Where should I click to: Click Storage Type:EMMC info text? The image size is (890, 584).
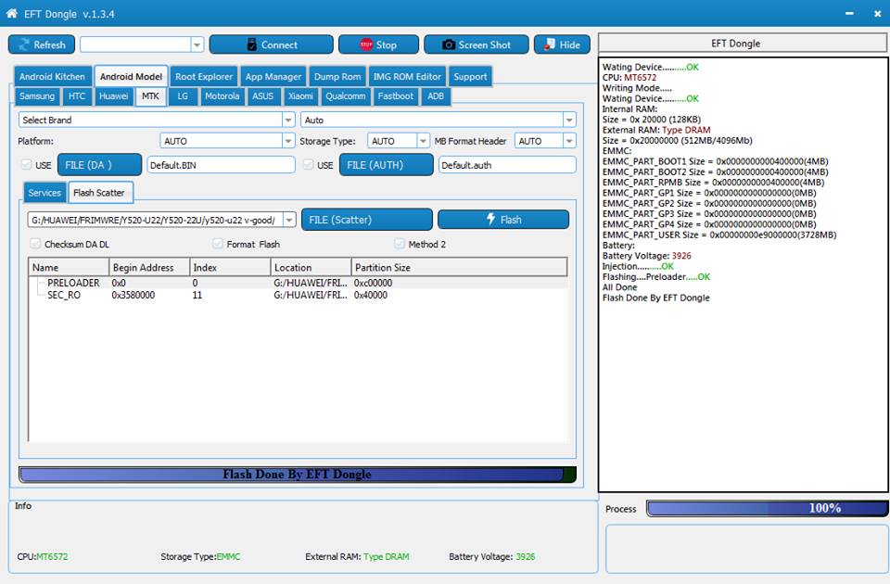pos(200,557)
